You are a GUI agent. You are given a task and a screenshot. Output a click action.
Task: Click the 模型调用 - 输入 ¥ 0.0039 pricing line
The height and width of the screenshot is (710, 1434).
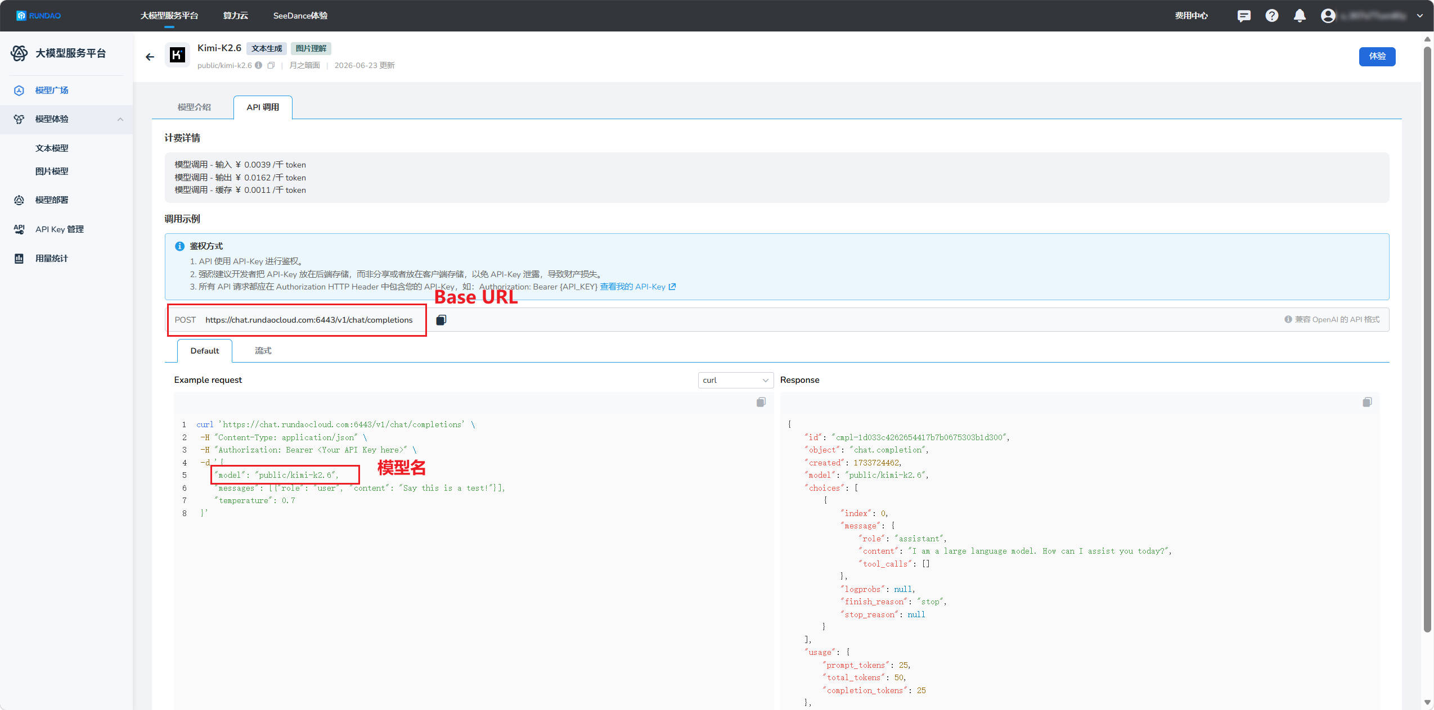240,165
